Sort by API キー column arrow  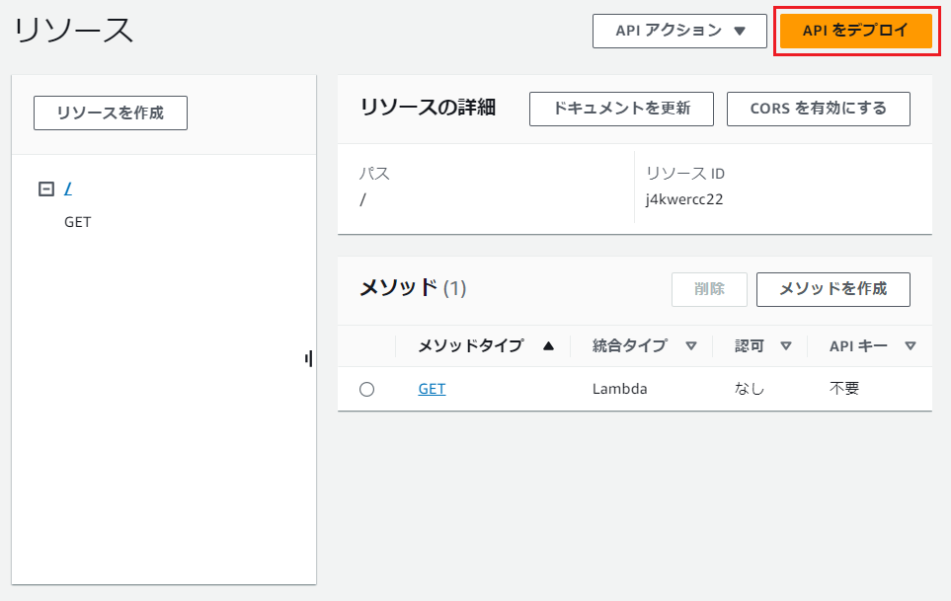tap(910, 346)
